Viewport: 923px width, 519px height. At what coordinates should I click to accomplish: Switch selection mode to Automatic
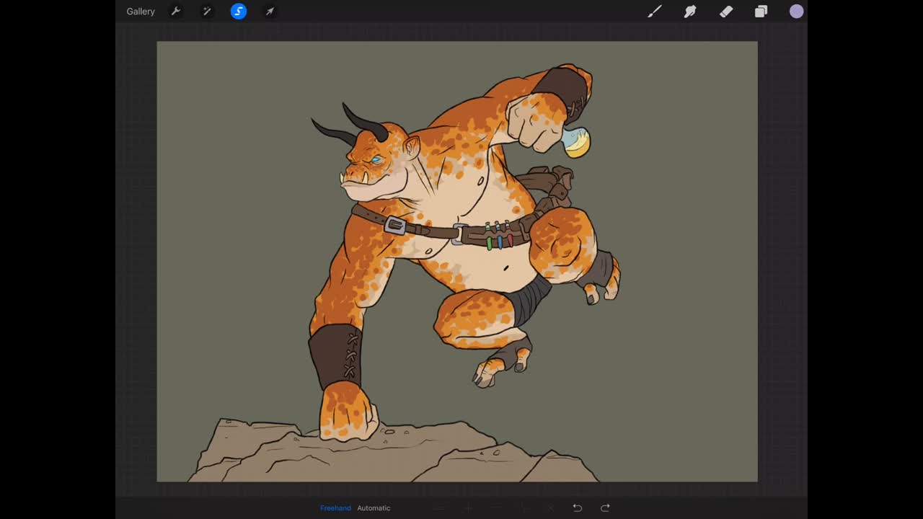point(374,508)
